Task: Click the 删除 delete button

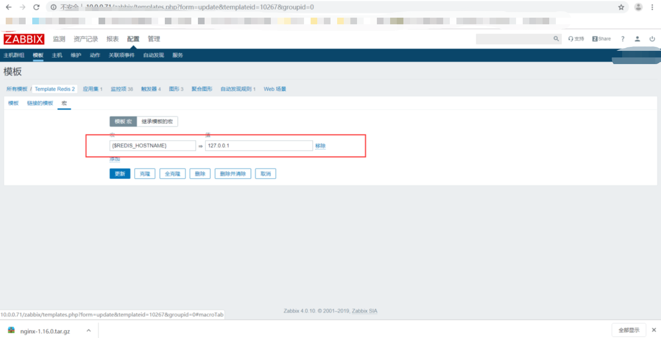Action: 200,174
